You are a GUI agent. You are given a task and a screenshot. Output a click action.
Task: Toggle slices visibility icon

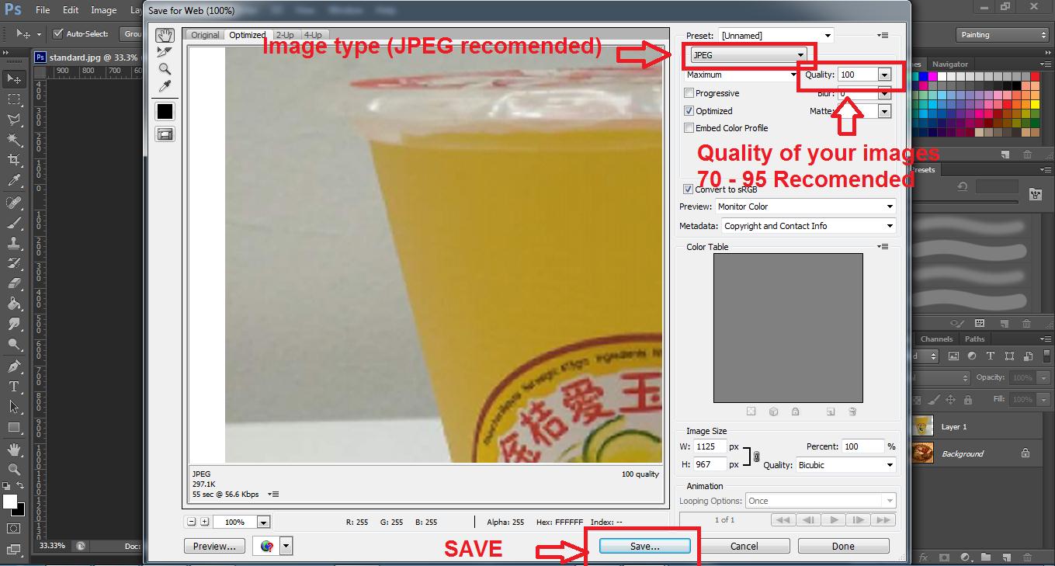click(165, 134)
